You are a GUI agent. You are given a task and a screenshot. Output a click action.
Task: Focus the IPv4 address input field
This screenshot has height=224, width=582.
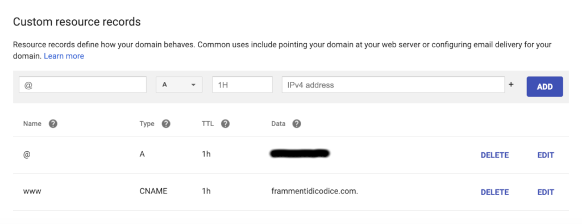coord(393,85)
